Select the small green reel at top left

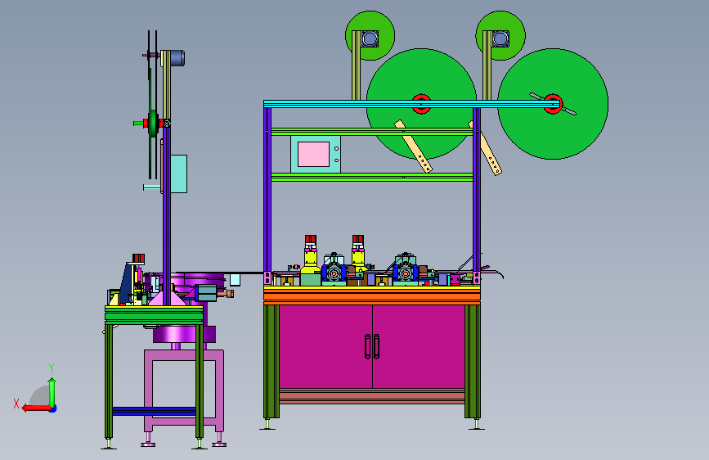click(x=370, y=35)
